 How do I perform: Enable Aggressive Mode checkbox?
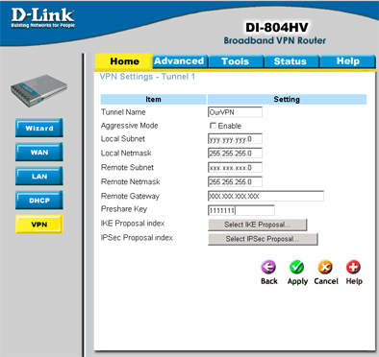click(x=213, y=126)
